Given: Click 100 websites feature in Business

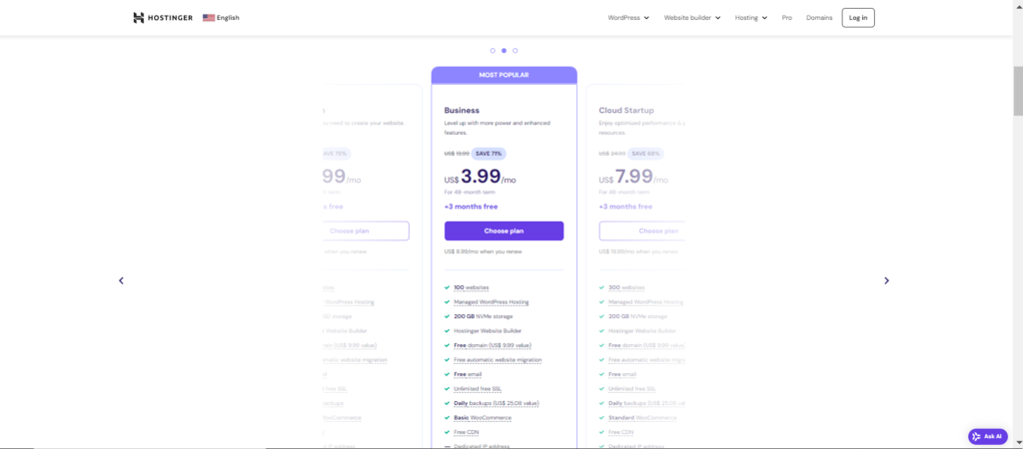Looking at the screenshot, I should [x=472, y=287].
